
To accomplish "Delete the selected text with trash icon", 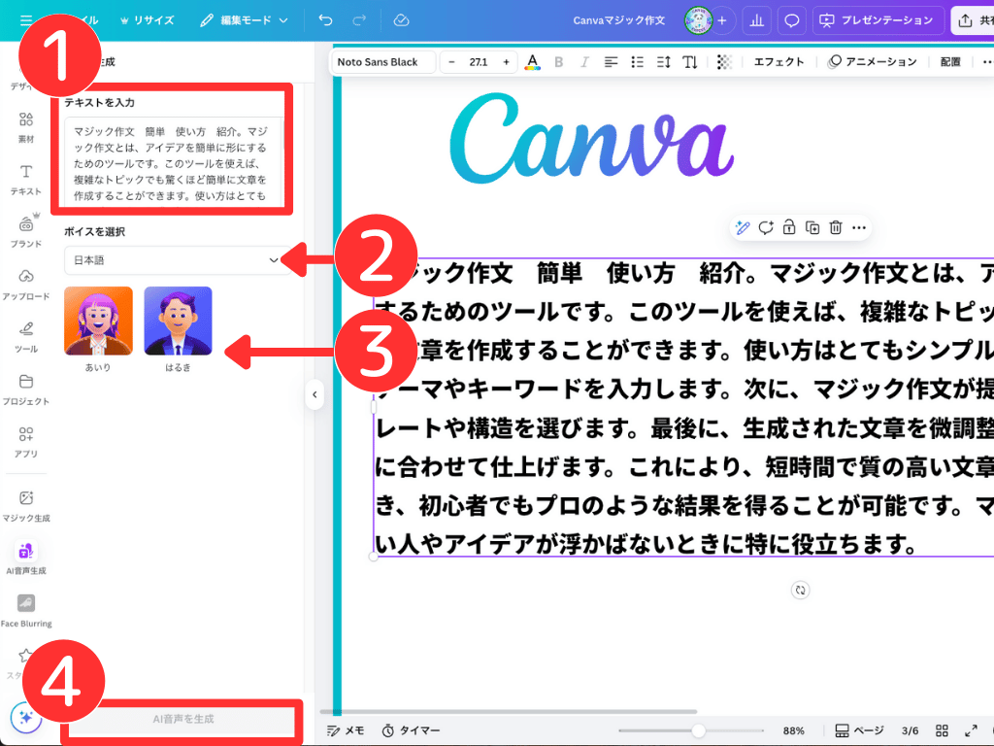I will 836,227.
